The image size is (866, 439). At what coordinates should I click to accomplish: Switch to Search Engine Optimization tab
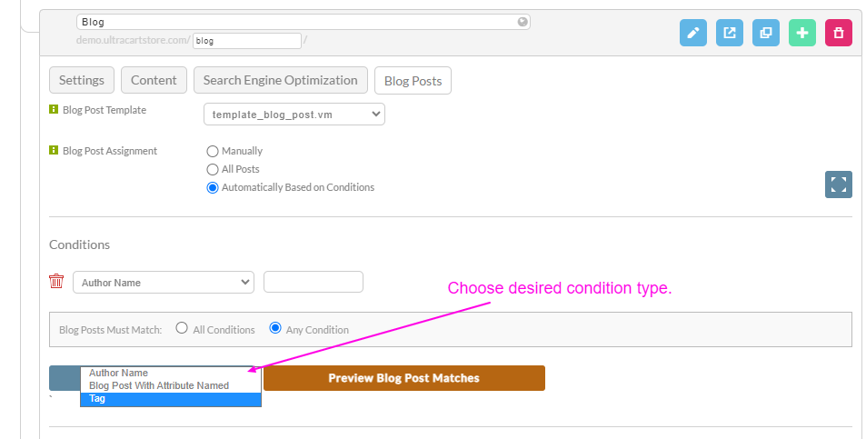pos(281,80)
